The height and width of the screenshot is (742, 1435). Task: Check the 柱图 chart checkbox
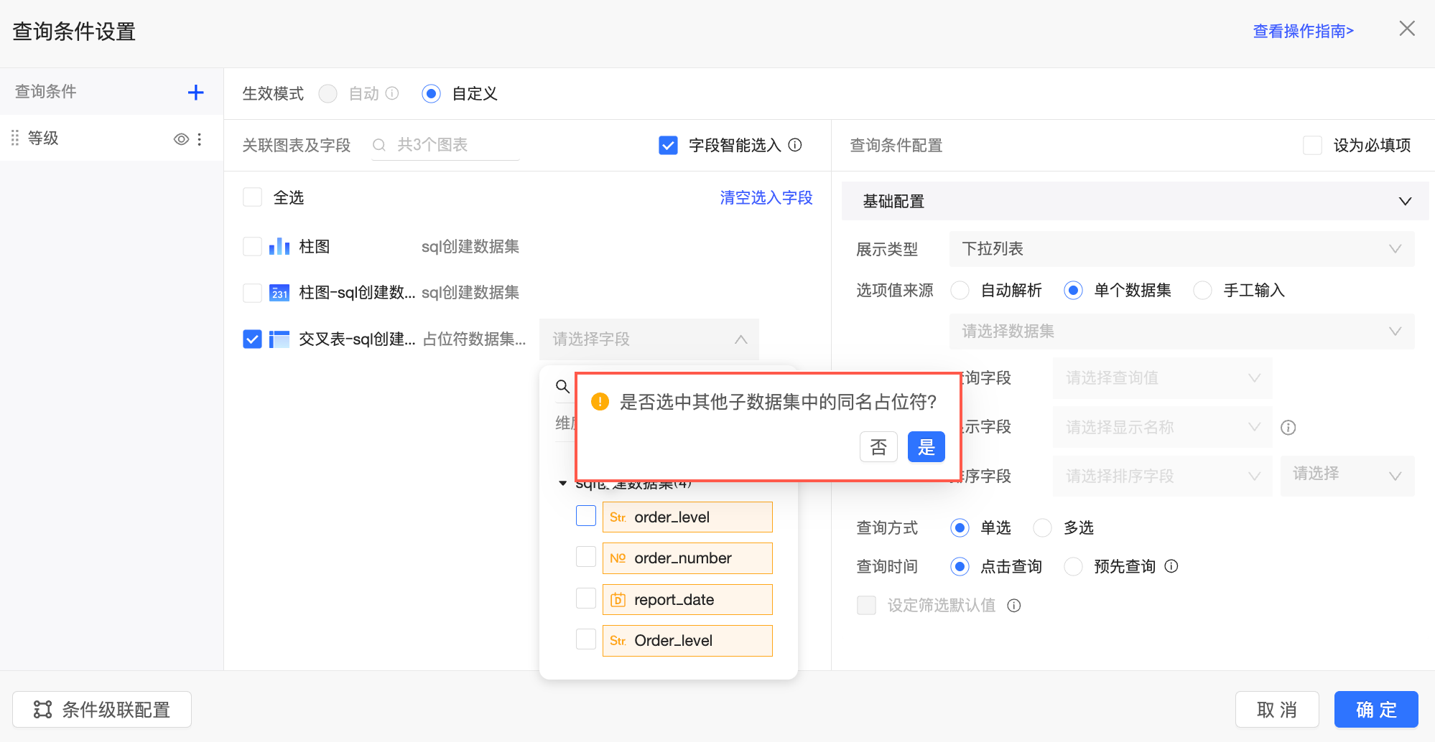[252, 247]
